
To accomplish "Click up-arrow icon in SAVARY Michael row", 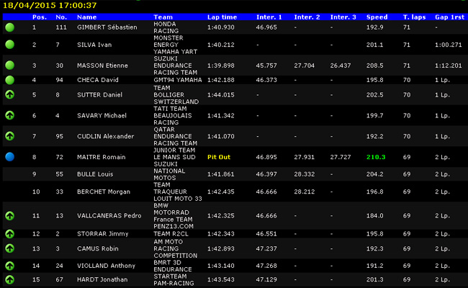I will (x=10, y=115).
